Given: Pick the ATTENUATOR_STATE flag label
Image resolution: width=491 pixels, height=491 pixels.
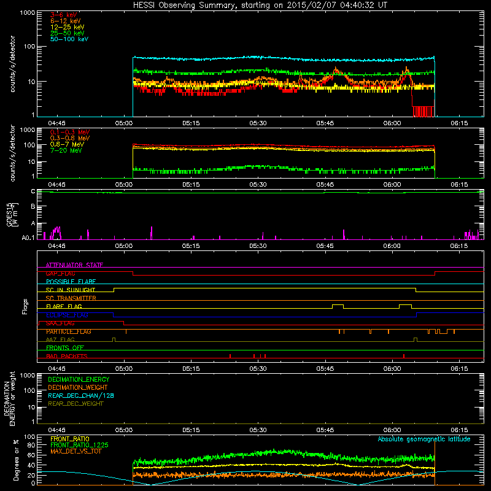Looking at the screenshot, I should (x=74, y=265).
